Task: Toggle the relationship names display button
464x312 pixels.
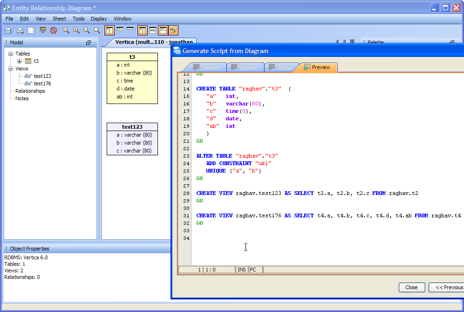Action: [x=173, y=30]
